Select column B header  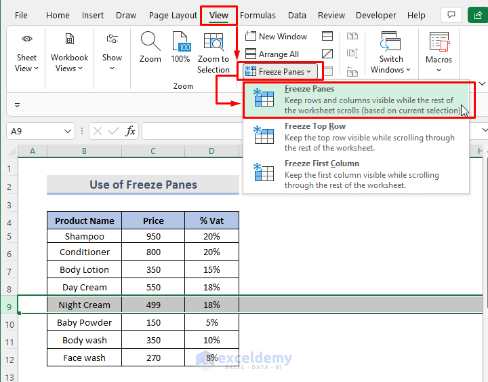pos(84,151)
